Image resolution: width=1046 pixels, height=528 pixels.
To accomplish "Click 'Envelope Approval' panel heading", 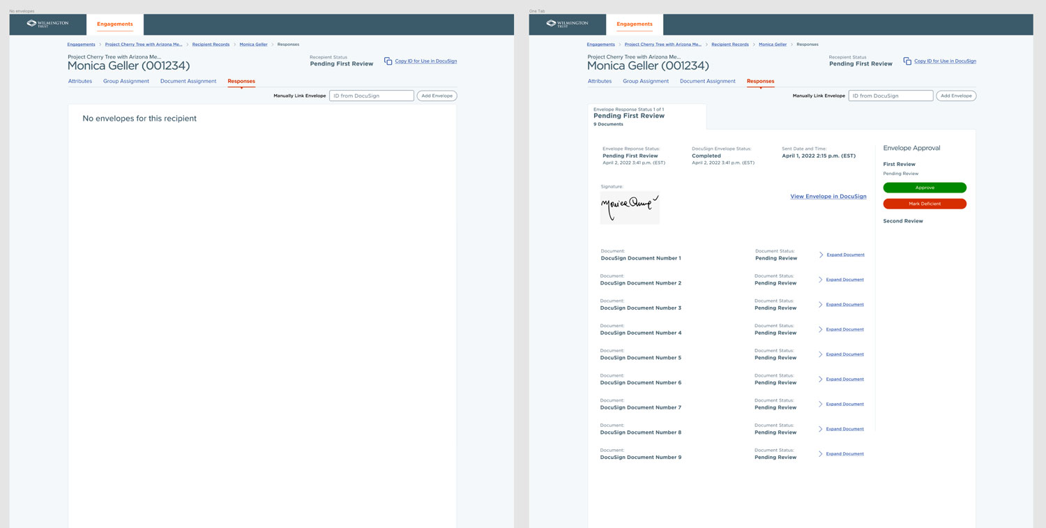I will coord(911,148).
